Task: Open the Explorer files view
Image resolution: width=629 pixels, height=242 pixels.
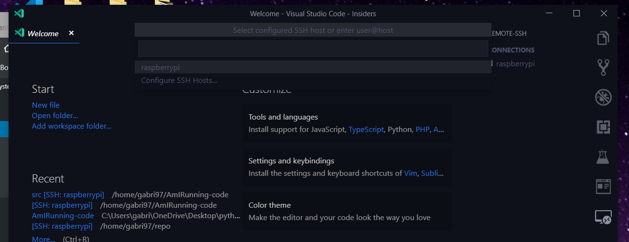Action: pos(603,38)
